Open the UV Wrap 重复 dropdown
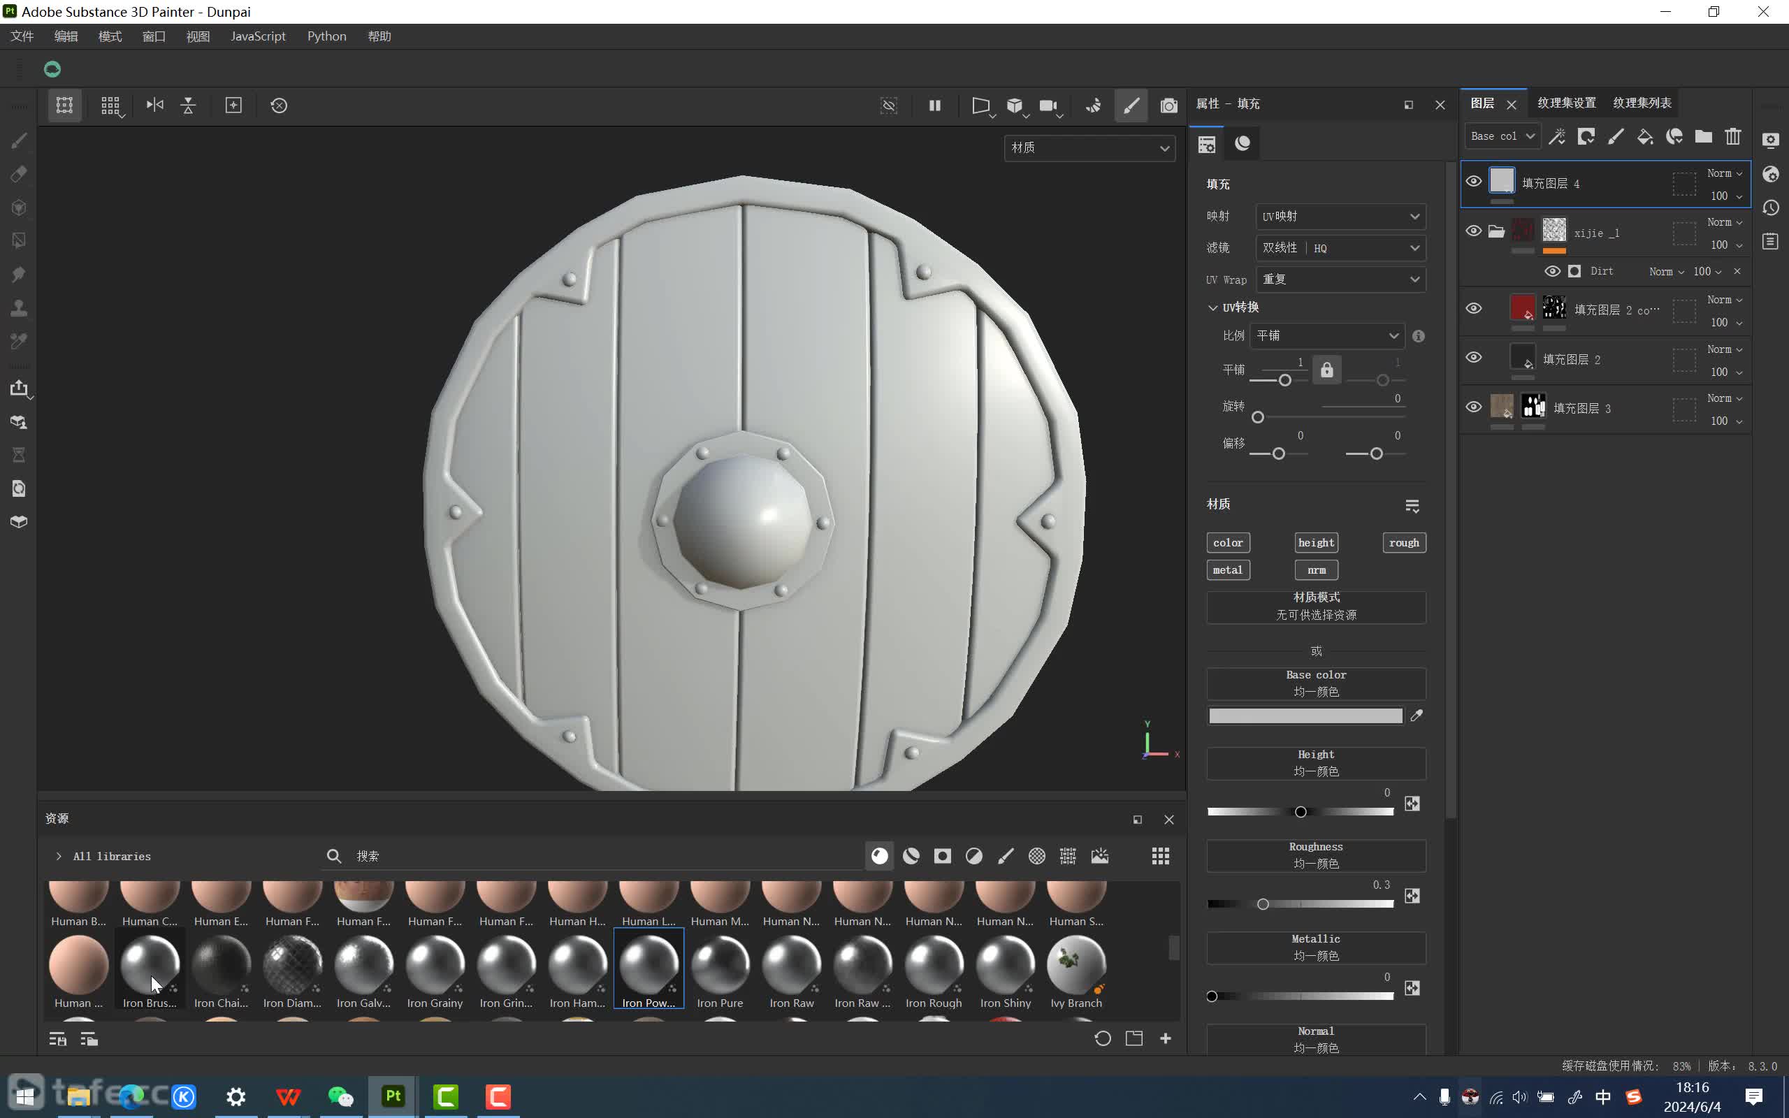Screen dimensions: 1789x1118 coord(1340,279)
